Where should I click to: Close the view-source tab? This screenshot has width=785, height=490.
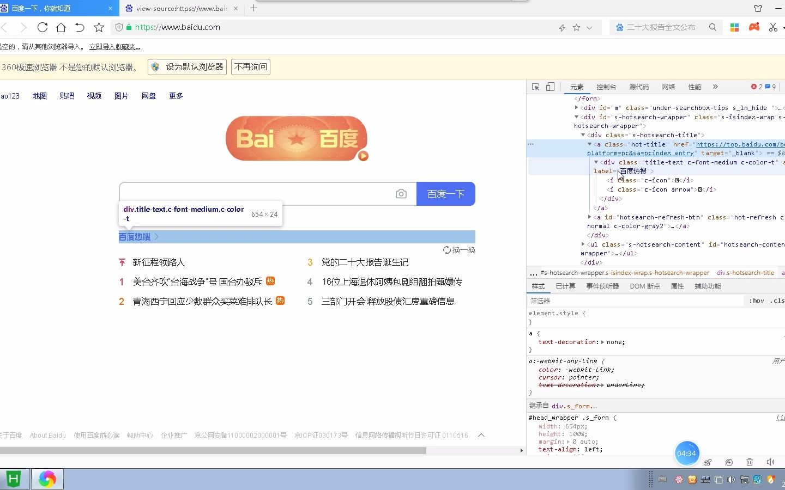(x=235, y=9)
